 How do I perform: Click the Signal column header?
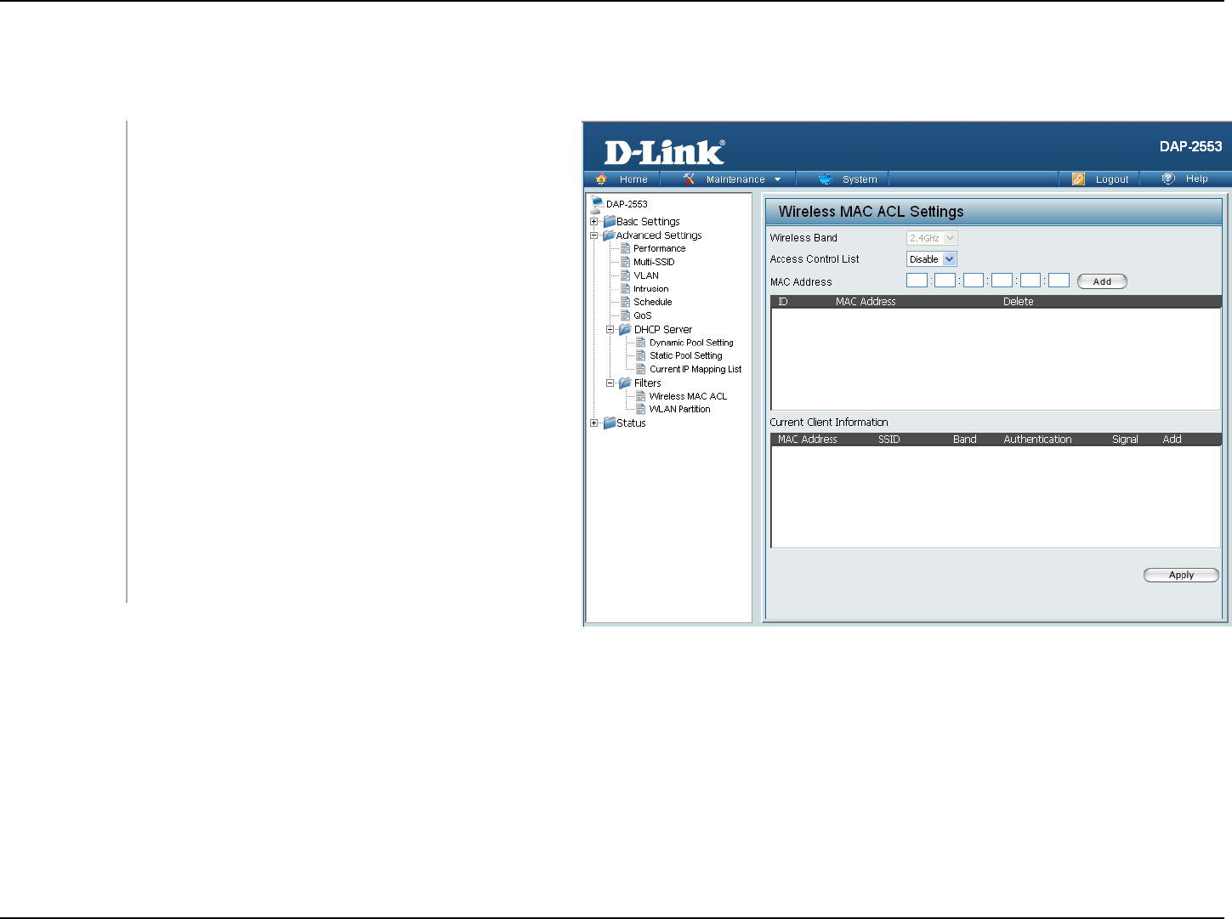coord(1125,440)
